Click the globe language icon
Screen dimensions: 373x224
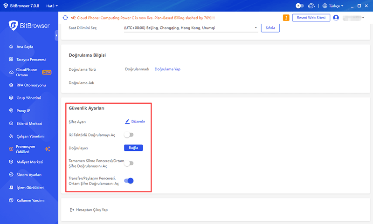pos(325,6)
